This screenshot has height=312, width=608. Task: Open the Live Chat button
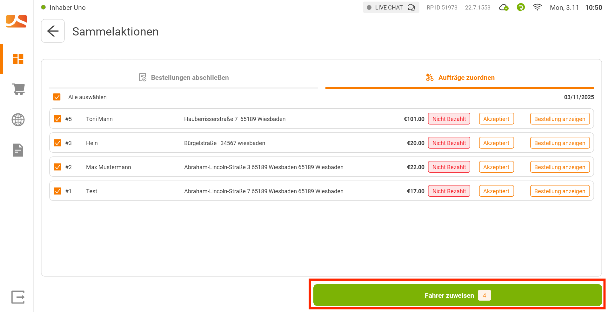pyautogui.click(x=391, y=7)
